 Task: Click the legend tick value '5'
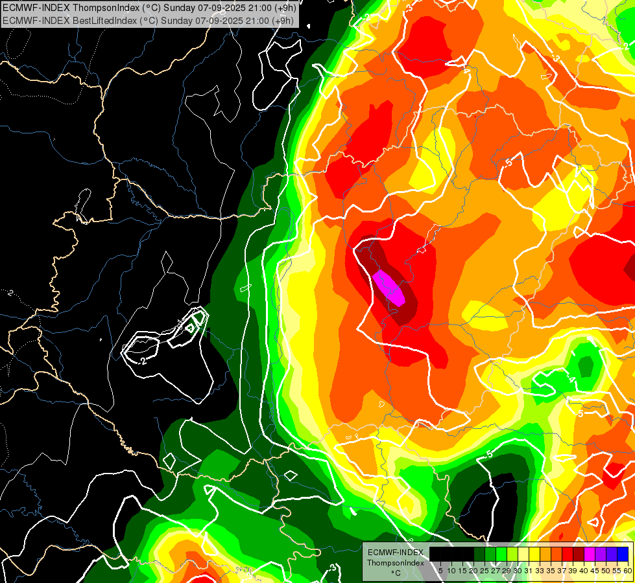(440, 571)
